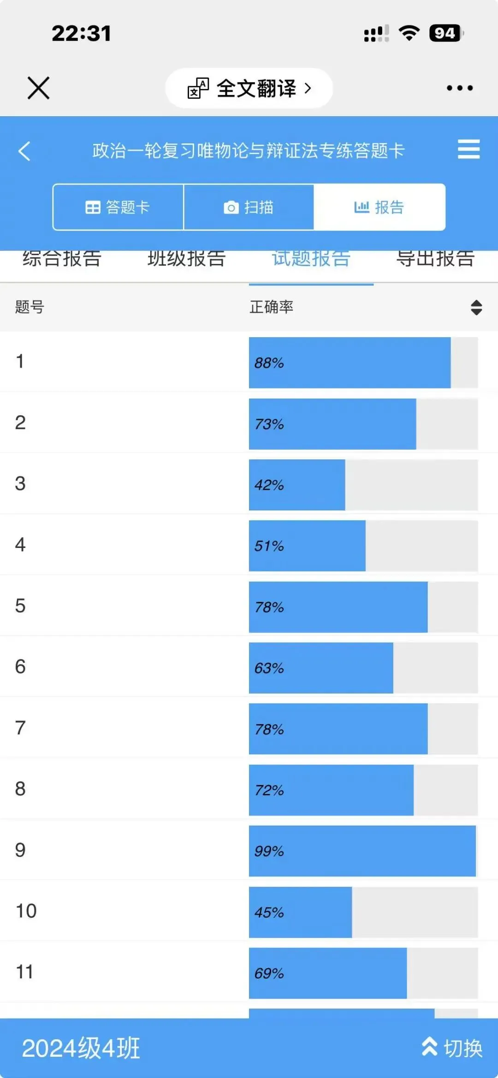Switch to 综合报告 tab
498x1078 pixels.
62,259
